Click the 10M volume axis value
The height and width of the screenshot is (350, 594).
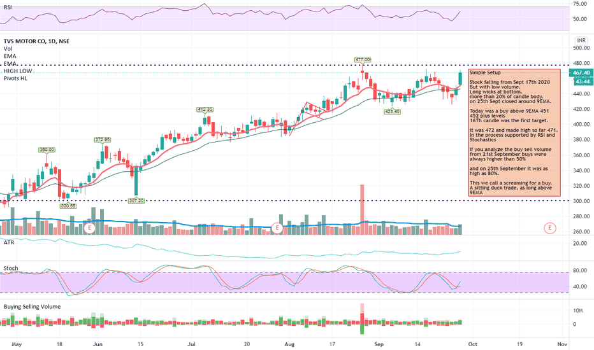577,311
